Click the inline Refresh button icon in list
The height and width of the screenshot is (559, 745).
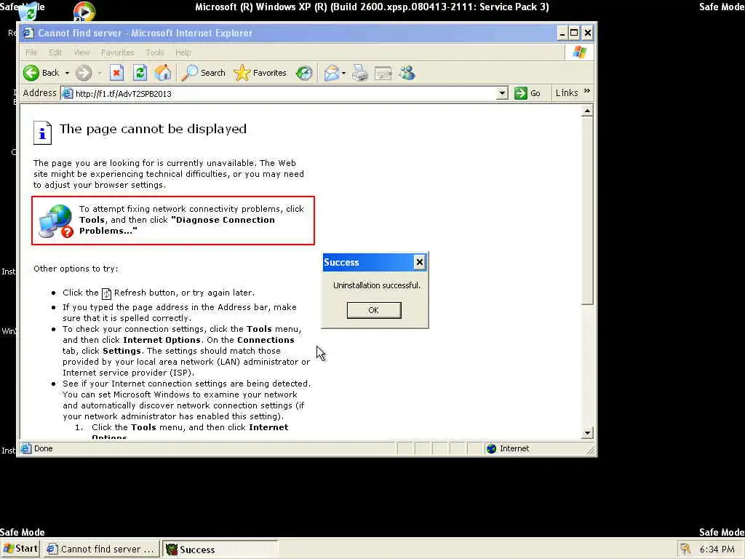(x=106, y=294)
